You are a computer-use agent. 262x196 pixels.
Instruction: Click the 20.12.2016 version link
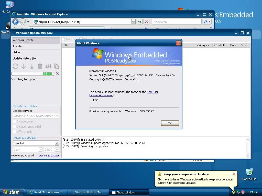pos(53,155)
